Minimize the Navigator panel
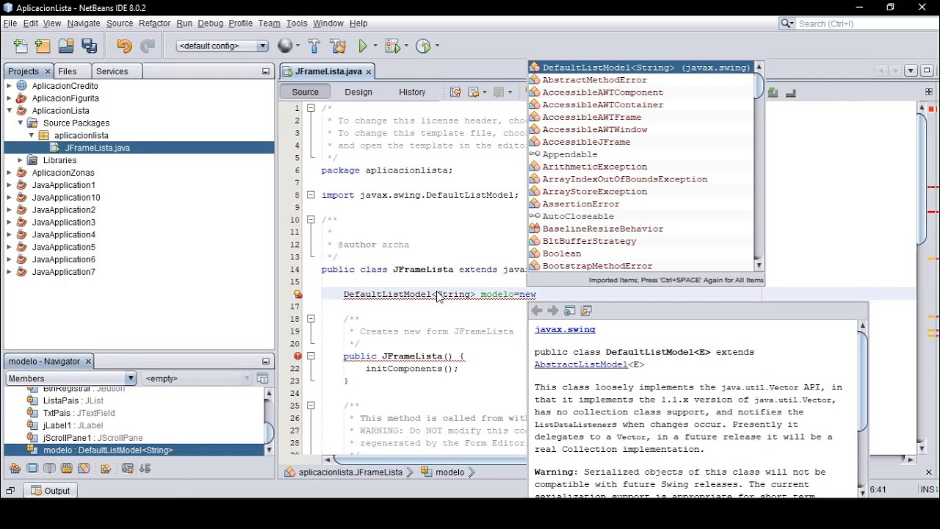Viewport: 940px width, 529px height. (266, 361)
